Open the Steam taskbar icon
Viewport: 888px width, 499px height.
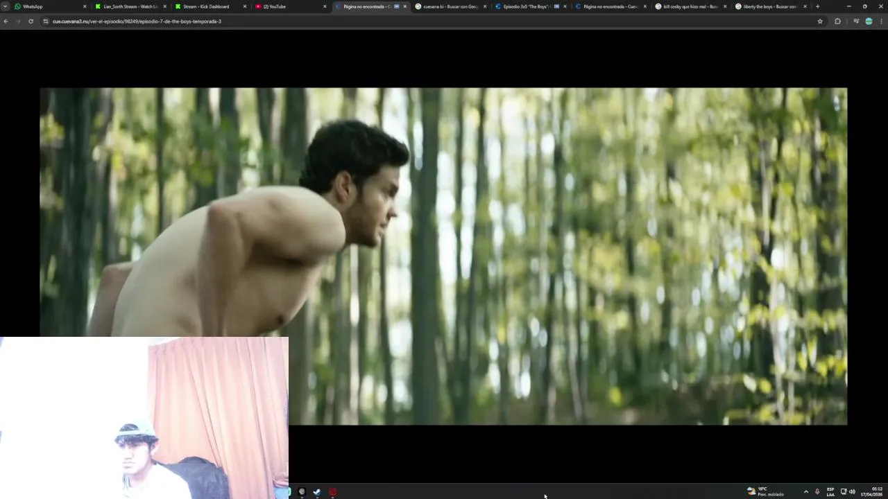point(317,492)
